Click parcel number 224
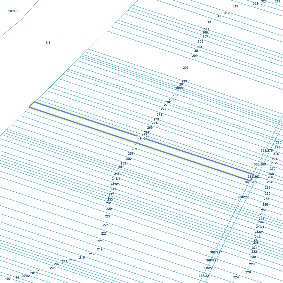 [x=236, y=277]
